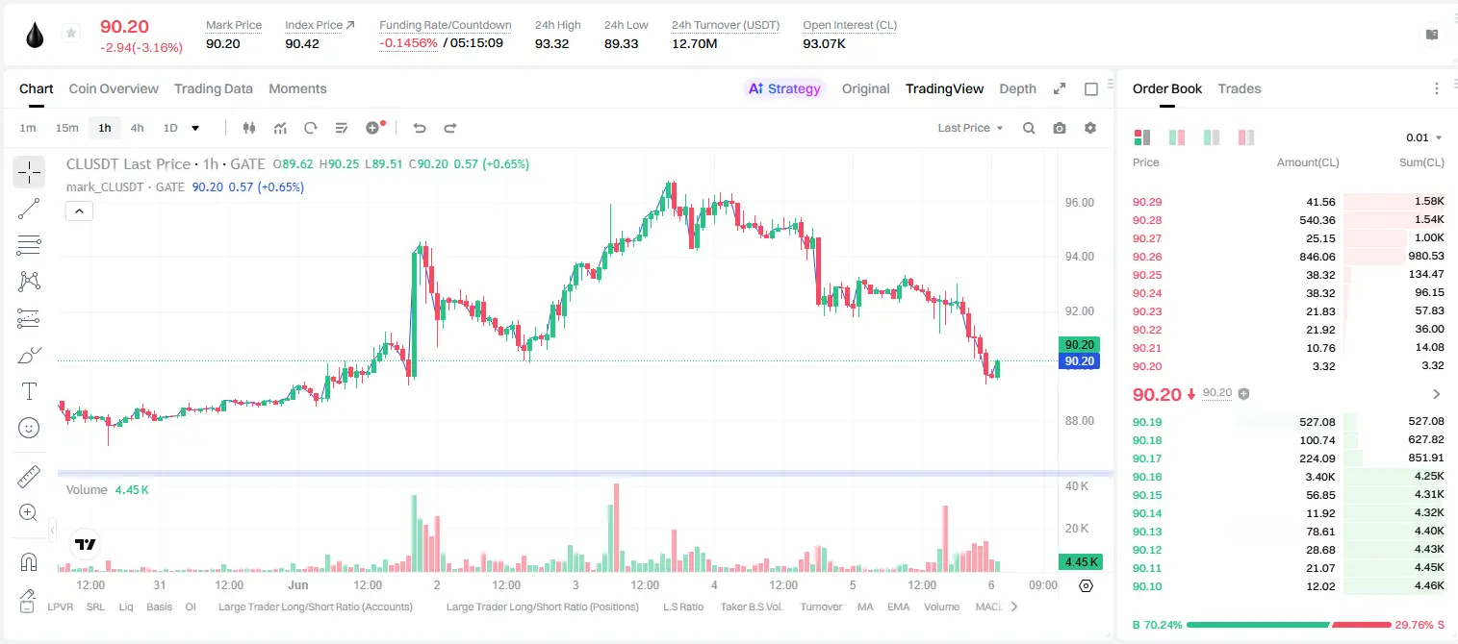Switch to the Trades tab
This screenshot has height=644, width=1458.
(x=1239, y=88)
